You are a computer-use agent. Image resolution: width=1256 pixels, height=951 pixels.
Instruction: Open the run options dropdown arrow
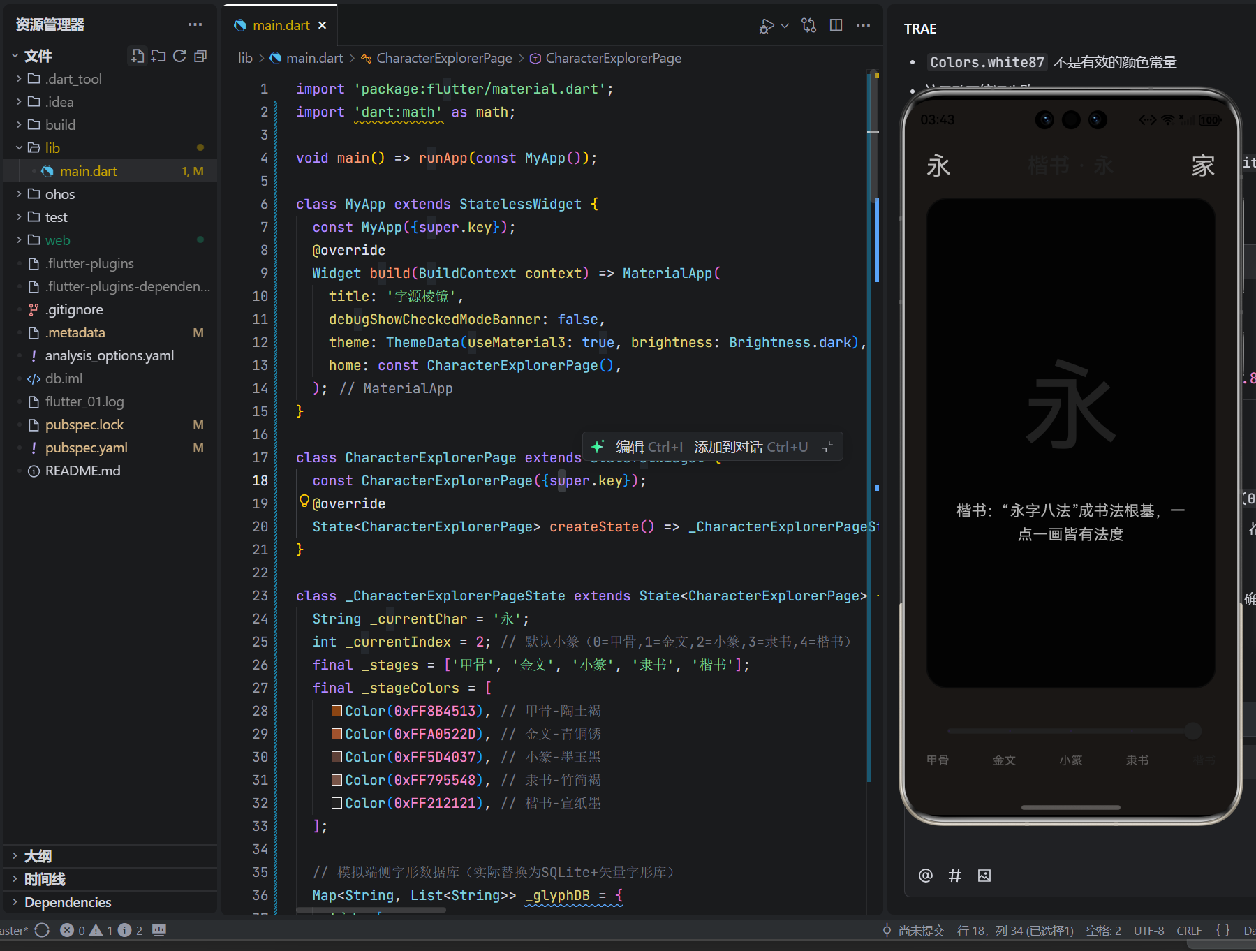point(785,26)
